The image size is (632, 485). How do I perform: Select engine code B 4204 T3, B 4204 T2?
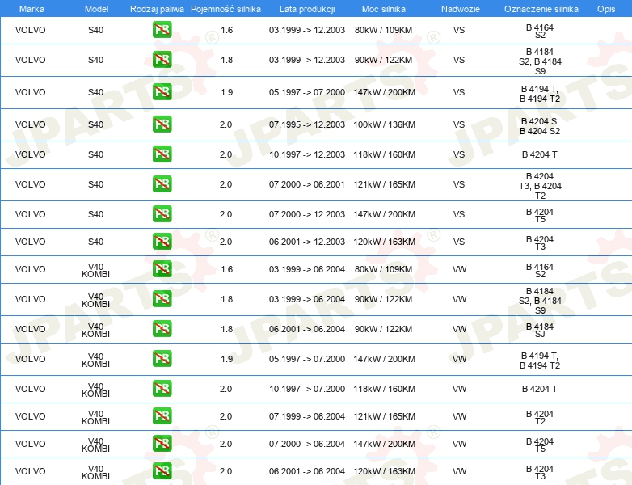(x=540, y=186)
